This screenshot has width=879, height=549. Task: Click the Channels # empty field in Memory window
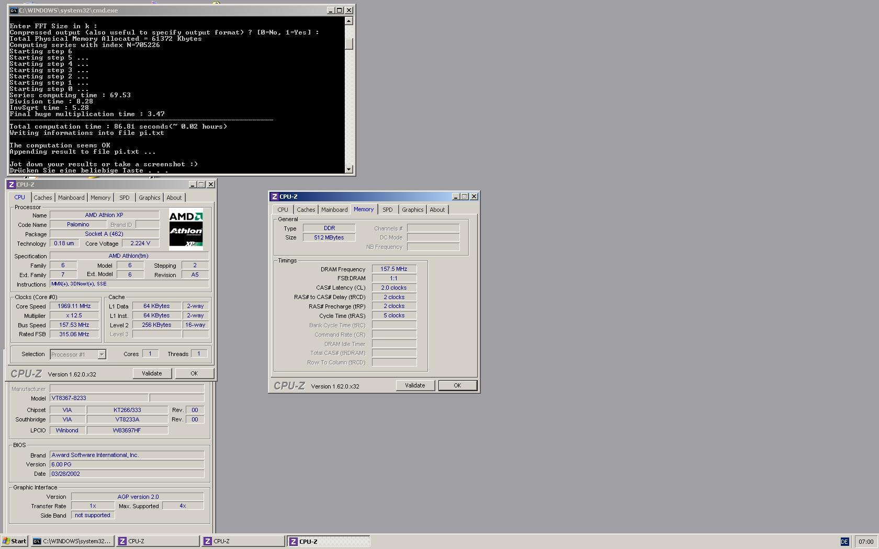coord(433,228)
